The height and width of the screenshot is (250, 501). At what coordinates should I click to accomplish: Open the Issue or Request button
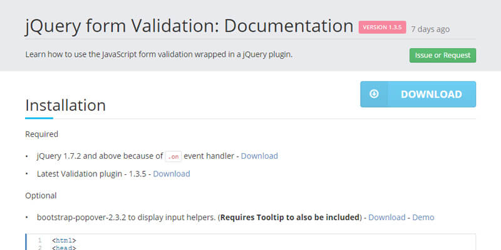pyautogui.click(x=443, y=55)
